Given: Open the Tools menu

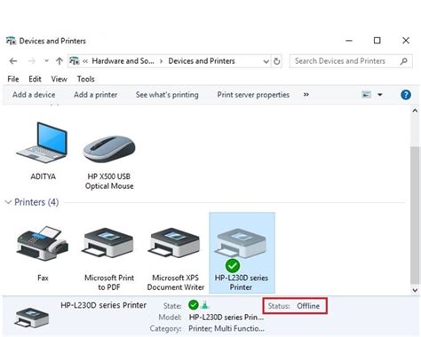Looking at the screenshot, I should point(86,79).
